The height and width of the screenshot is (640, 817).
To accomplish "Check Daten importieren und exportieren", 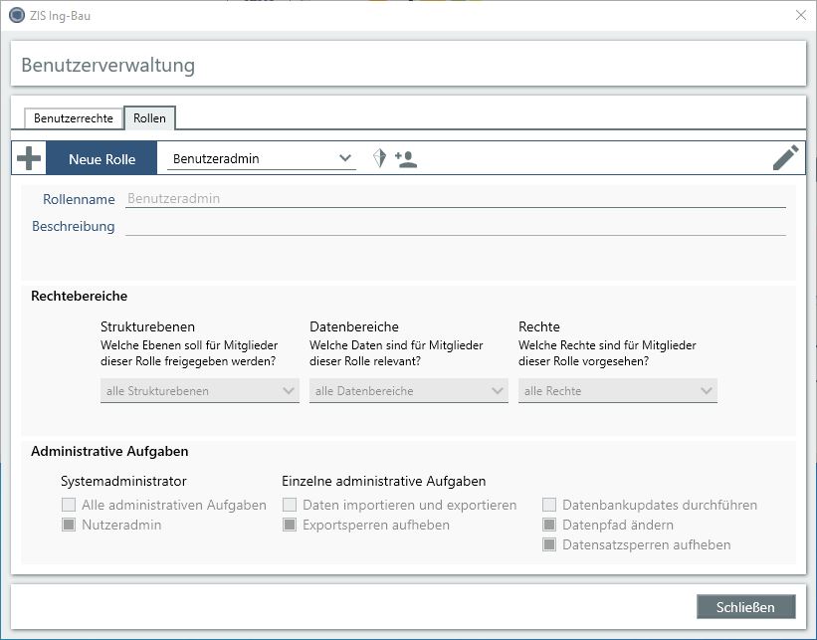I will click(290, 505).
